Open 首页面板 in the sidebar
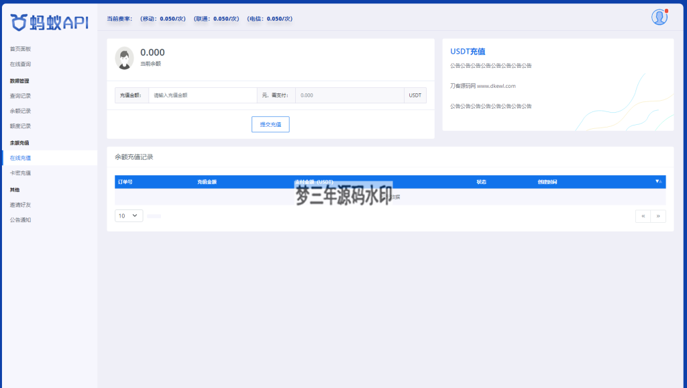 pyautogui.click(x=20, y=49)
